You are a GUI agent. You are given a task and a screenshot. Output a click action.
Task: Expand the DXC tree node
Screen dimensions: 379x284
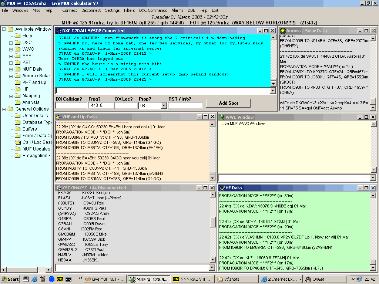click(11, 43)
